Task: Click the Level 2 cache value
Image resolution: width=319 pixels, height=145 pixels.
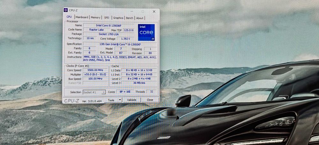Action: [139, 79]
